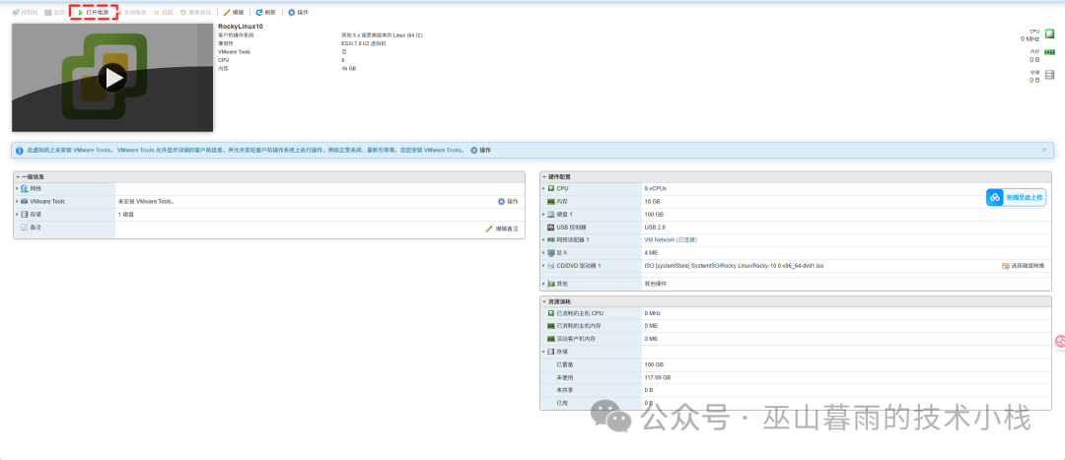
Task: Click the 重新启动 restart toolbar button
Action: click(195, 12)
